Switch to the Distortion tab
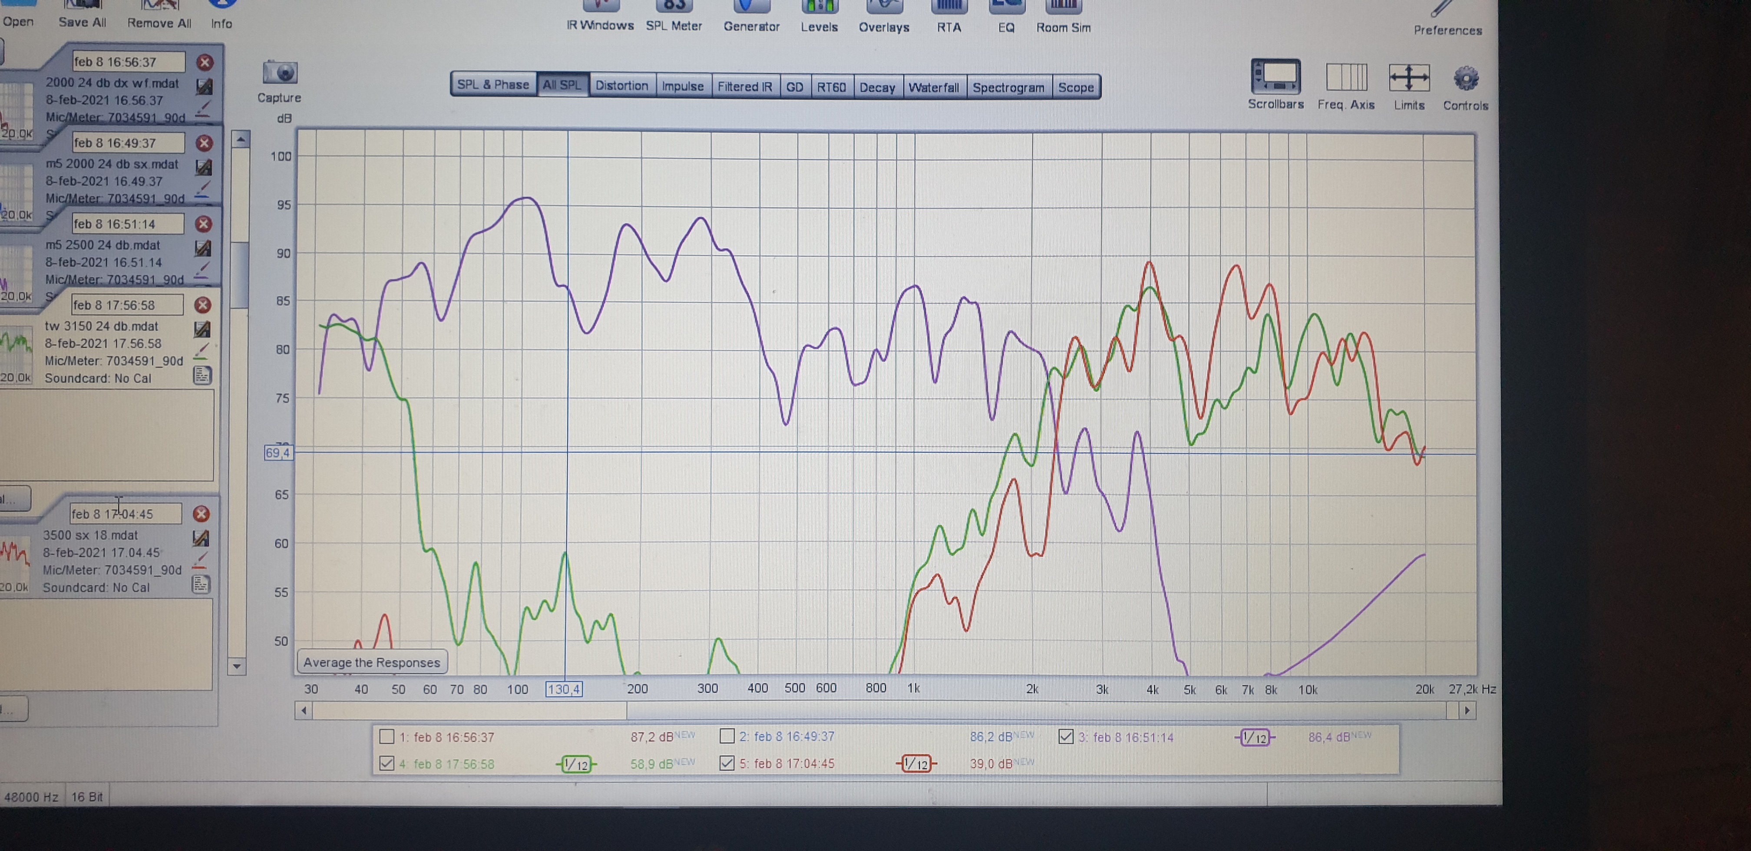Viewport: 1751px width, 851px height. [622, 86]
